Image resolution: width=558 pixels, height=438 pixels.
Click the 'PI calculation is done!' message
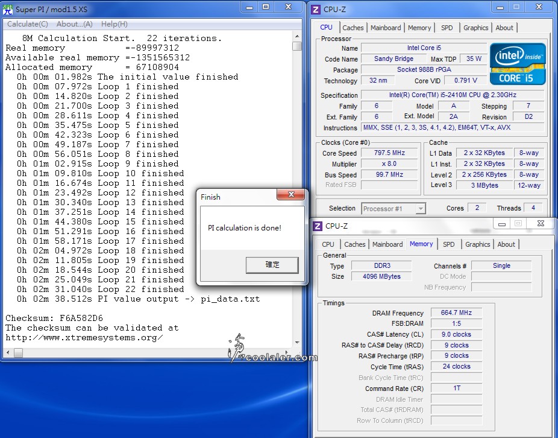pos(245,228)
